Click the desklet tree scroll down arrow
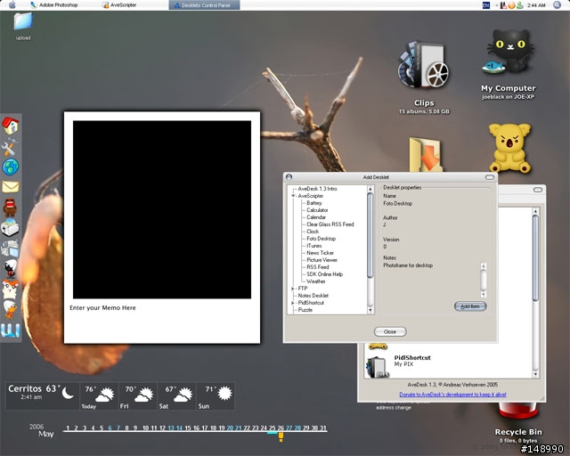This screenshot has width=570, height=456. [x=370, y=310]
